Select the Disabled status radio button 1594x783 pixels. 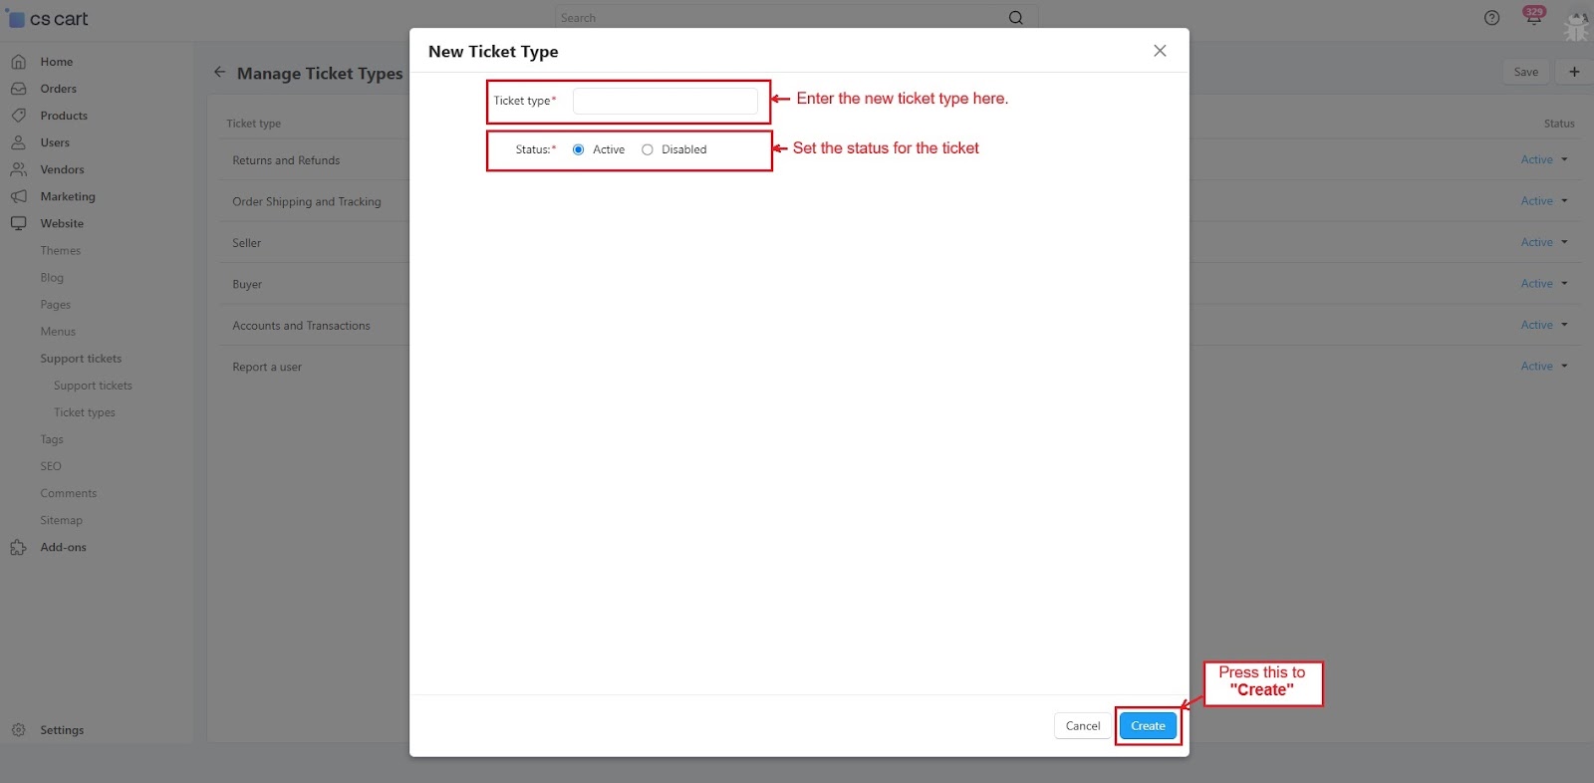(x=648, y=149)
